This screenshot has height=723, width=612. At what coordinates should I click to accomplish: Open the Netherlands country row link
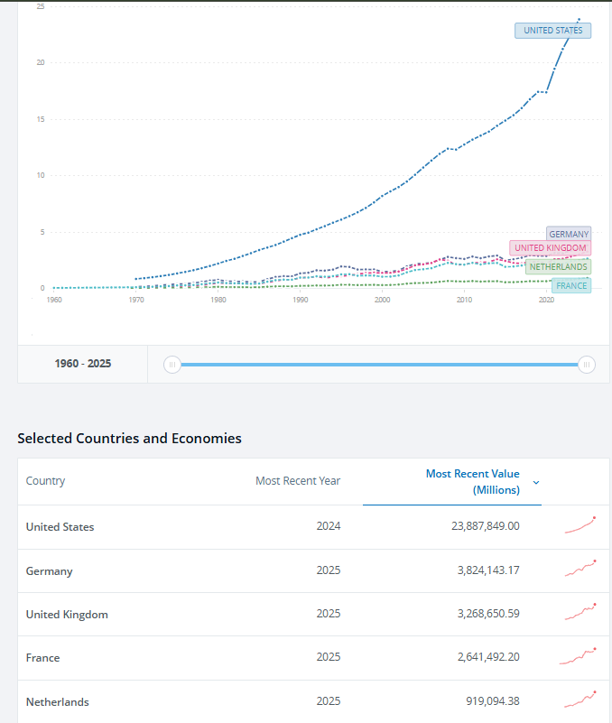[58, 702]
